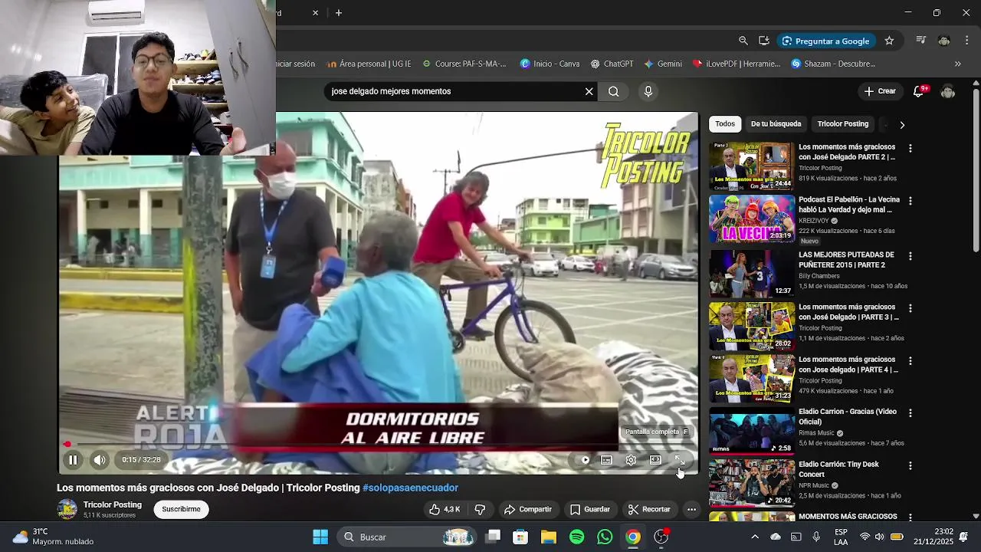Screen dimensions: 981x552
Task: Open the Tricolor Posting channel avatar
Action: [x=67, y=509]
